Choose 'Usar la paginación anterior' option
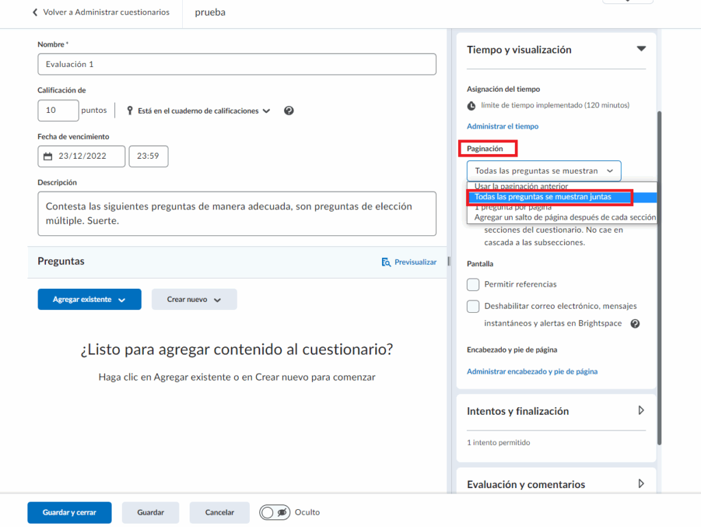Viewport: 701px width, 527px height. 521,186
